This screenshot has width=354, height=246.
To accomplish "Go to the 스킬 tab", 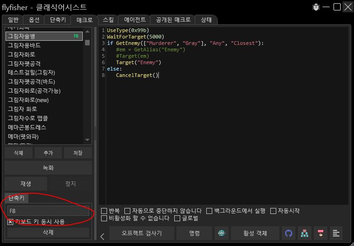I will 108,20.
